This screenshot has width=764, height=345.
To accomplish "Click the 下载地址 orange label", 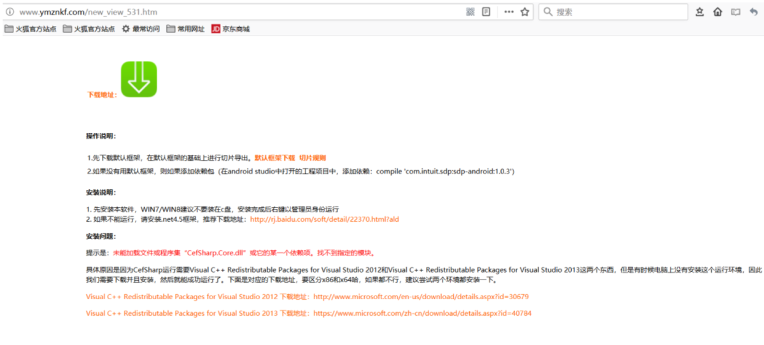I will point(102,95).
